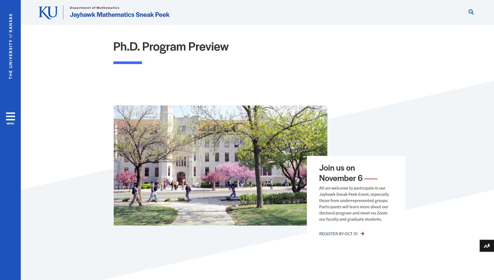Click the search magnifier icon
Image resolution: width=494 pixels, height=280 pixels.
[x=471, y=12]
